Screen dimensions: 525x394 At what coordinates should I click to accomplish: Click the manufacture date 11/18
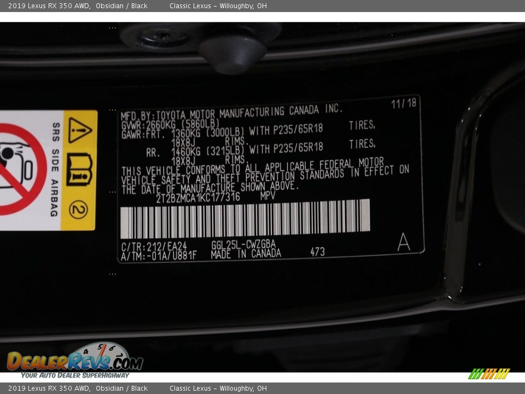point(404,103)
